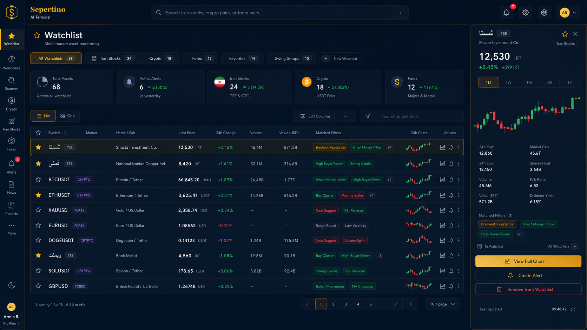Toggle favorite star in detail panel
Image resolution: width=587 pixels, height=330 pixels.
point(565,34)
